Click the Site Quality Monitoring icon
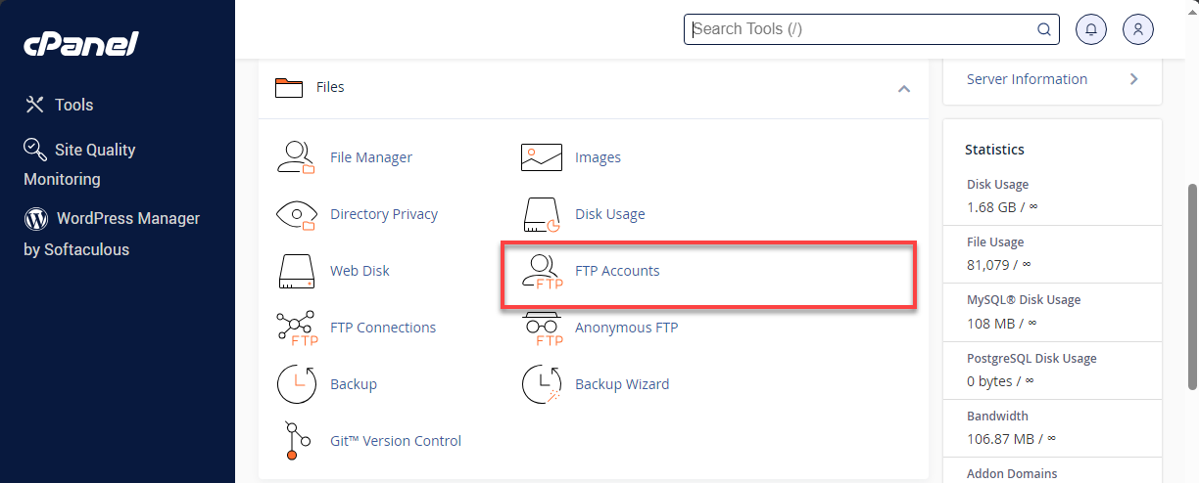1199x483 pixels. pos(35,150)
